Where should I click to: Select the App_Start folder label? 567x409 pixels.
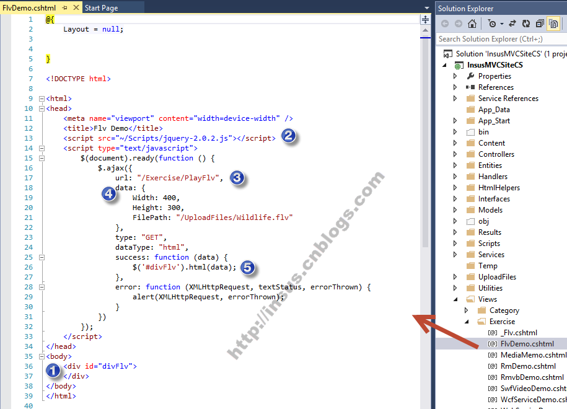point(494,121)
